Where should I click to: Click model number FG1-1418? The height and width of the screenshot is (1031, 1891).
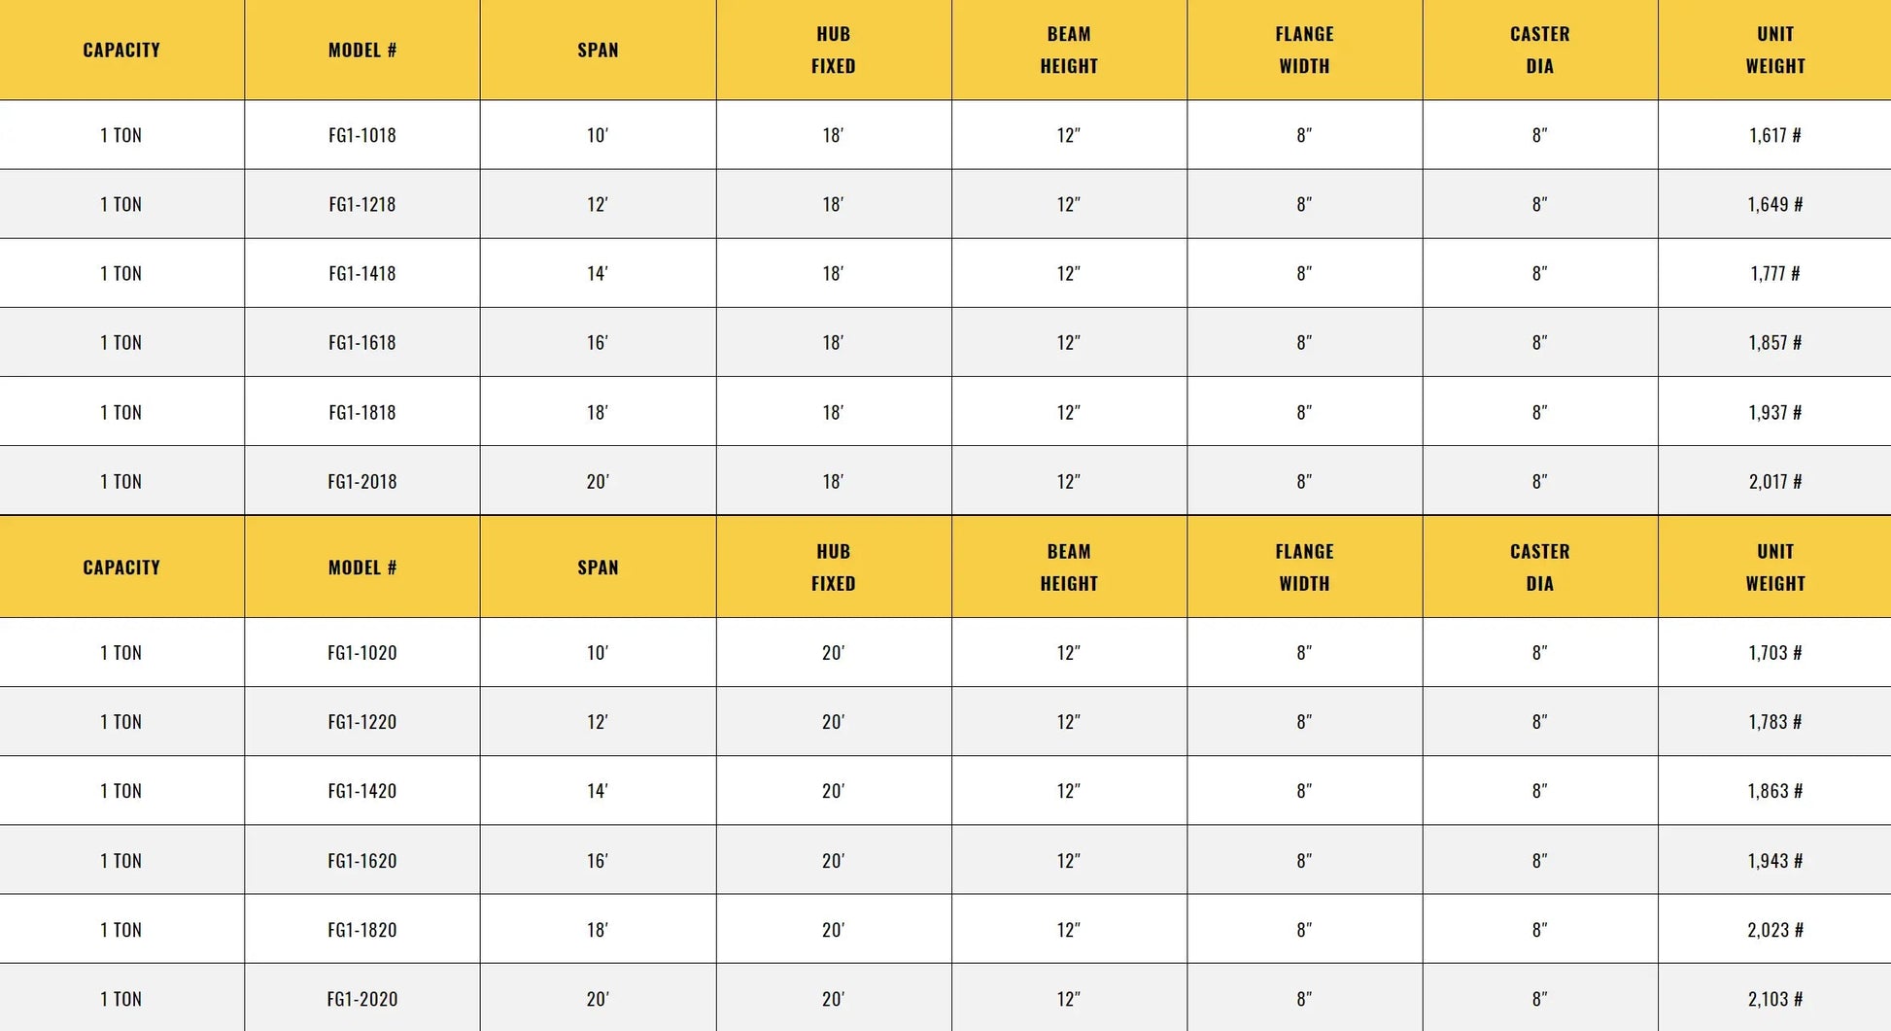(361, 273)
